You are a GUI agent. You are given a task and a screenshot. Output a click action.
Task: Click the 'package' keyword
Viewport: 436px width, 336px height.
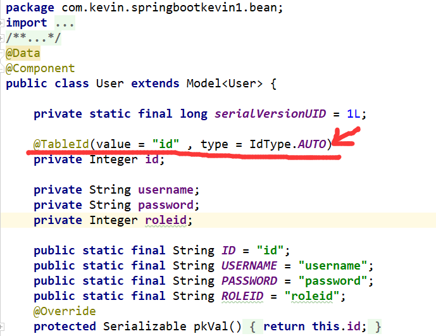[30, 8]
